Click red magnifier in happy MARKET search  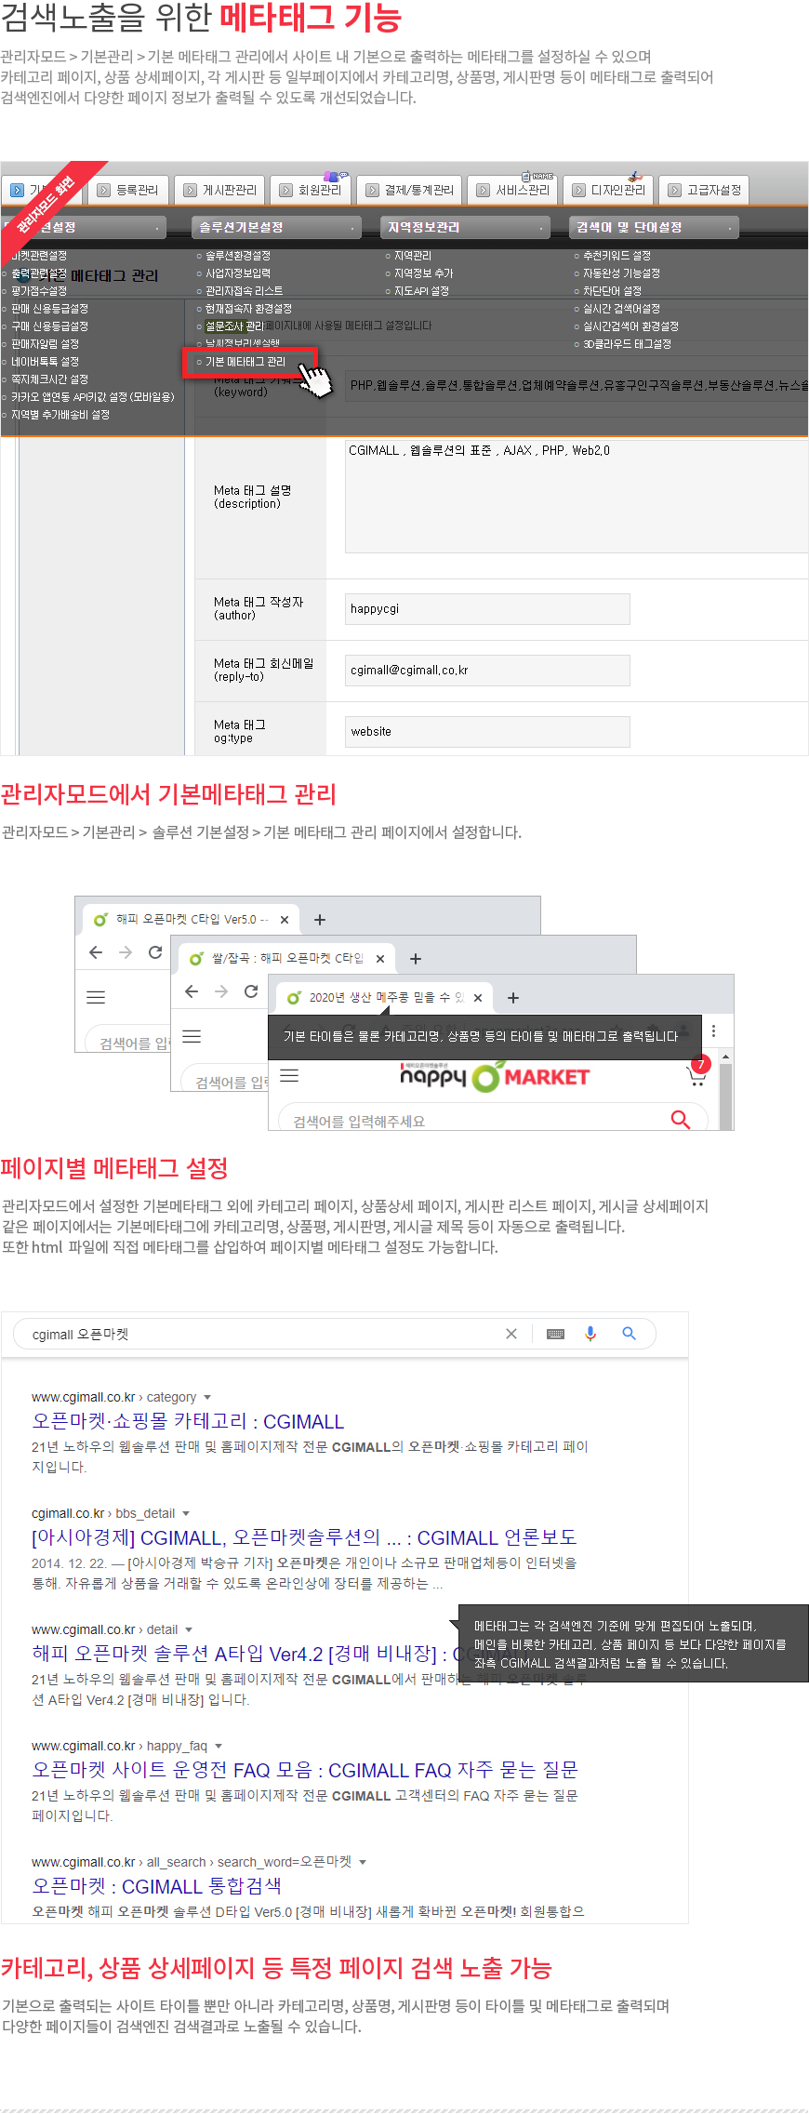[x=681, y=1120]
